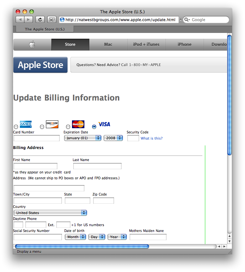Open the Country dropdown United States
The width and height of the screenshot is (245, 272).
pyautogui.click(x=50, y=213)
